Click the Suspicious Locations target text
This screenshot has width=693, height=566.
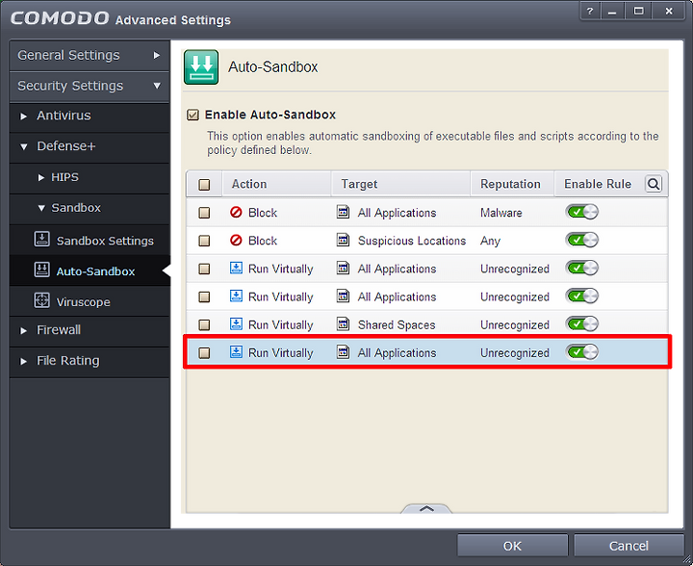pos(412,241)
